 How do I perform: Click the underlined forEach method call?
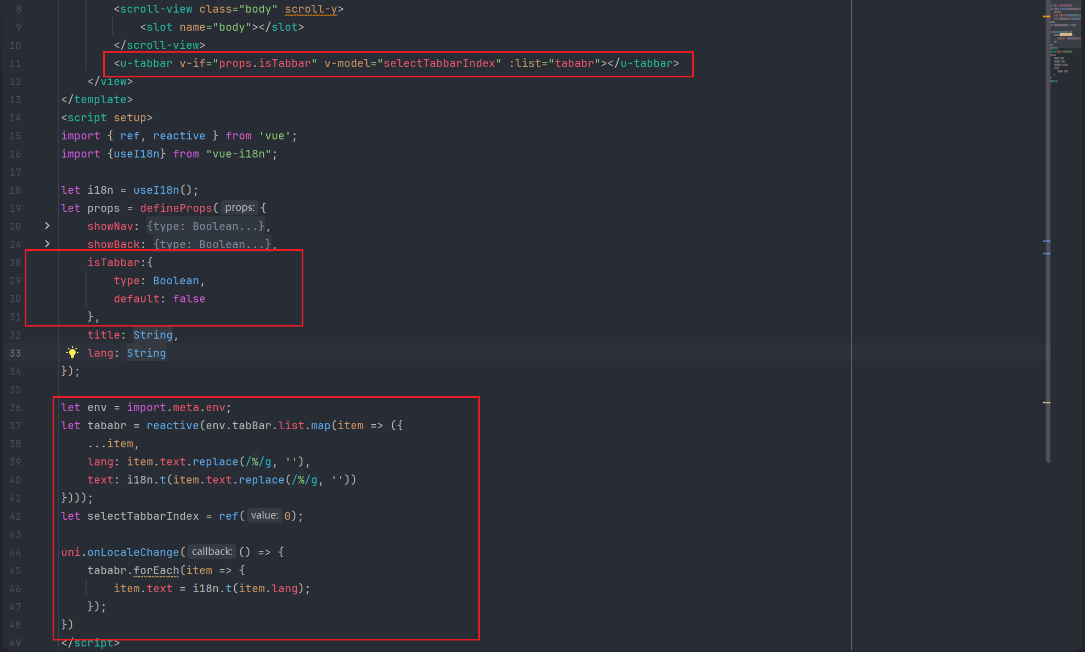pyautogui.click(x=156, y=570)
